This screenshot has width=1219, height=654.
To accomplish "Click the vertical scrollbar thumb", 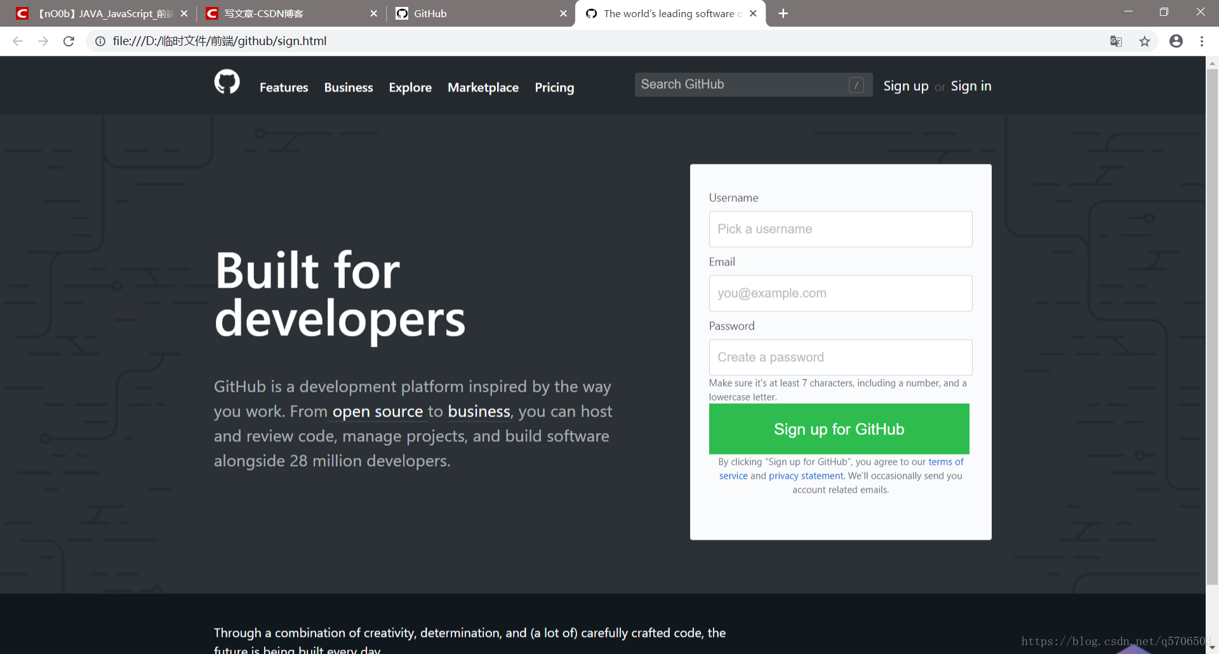I will point(1212,327).
